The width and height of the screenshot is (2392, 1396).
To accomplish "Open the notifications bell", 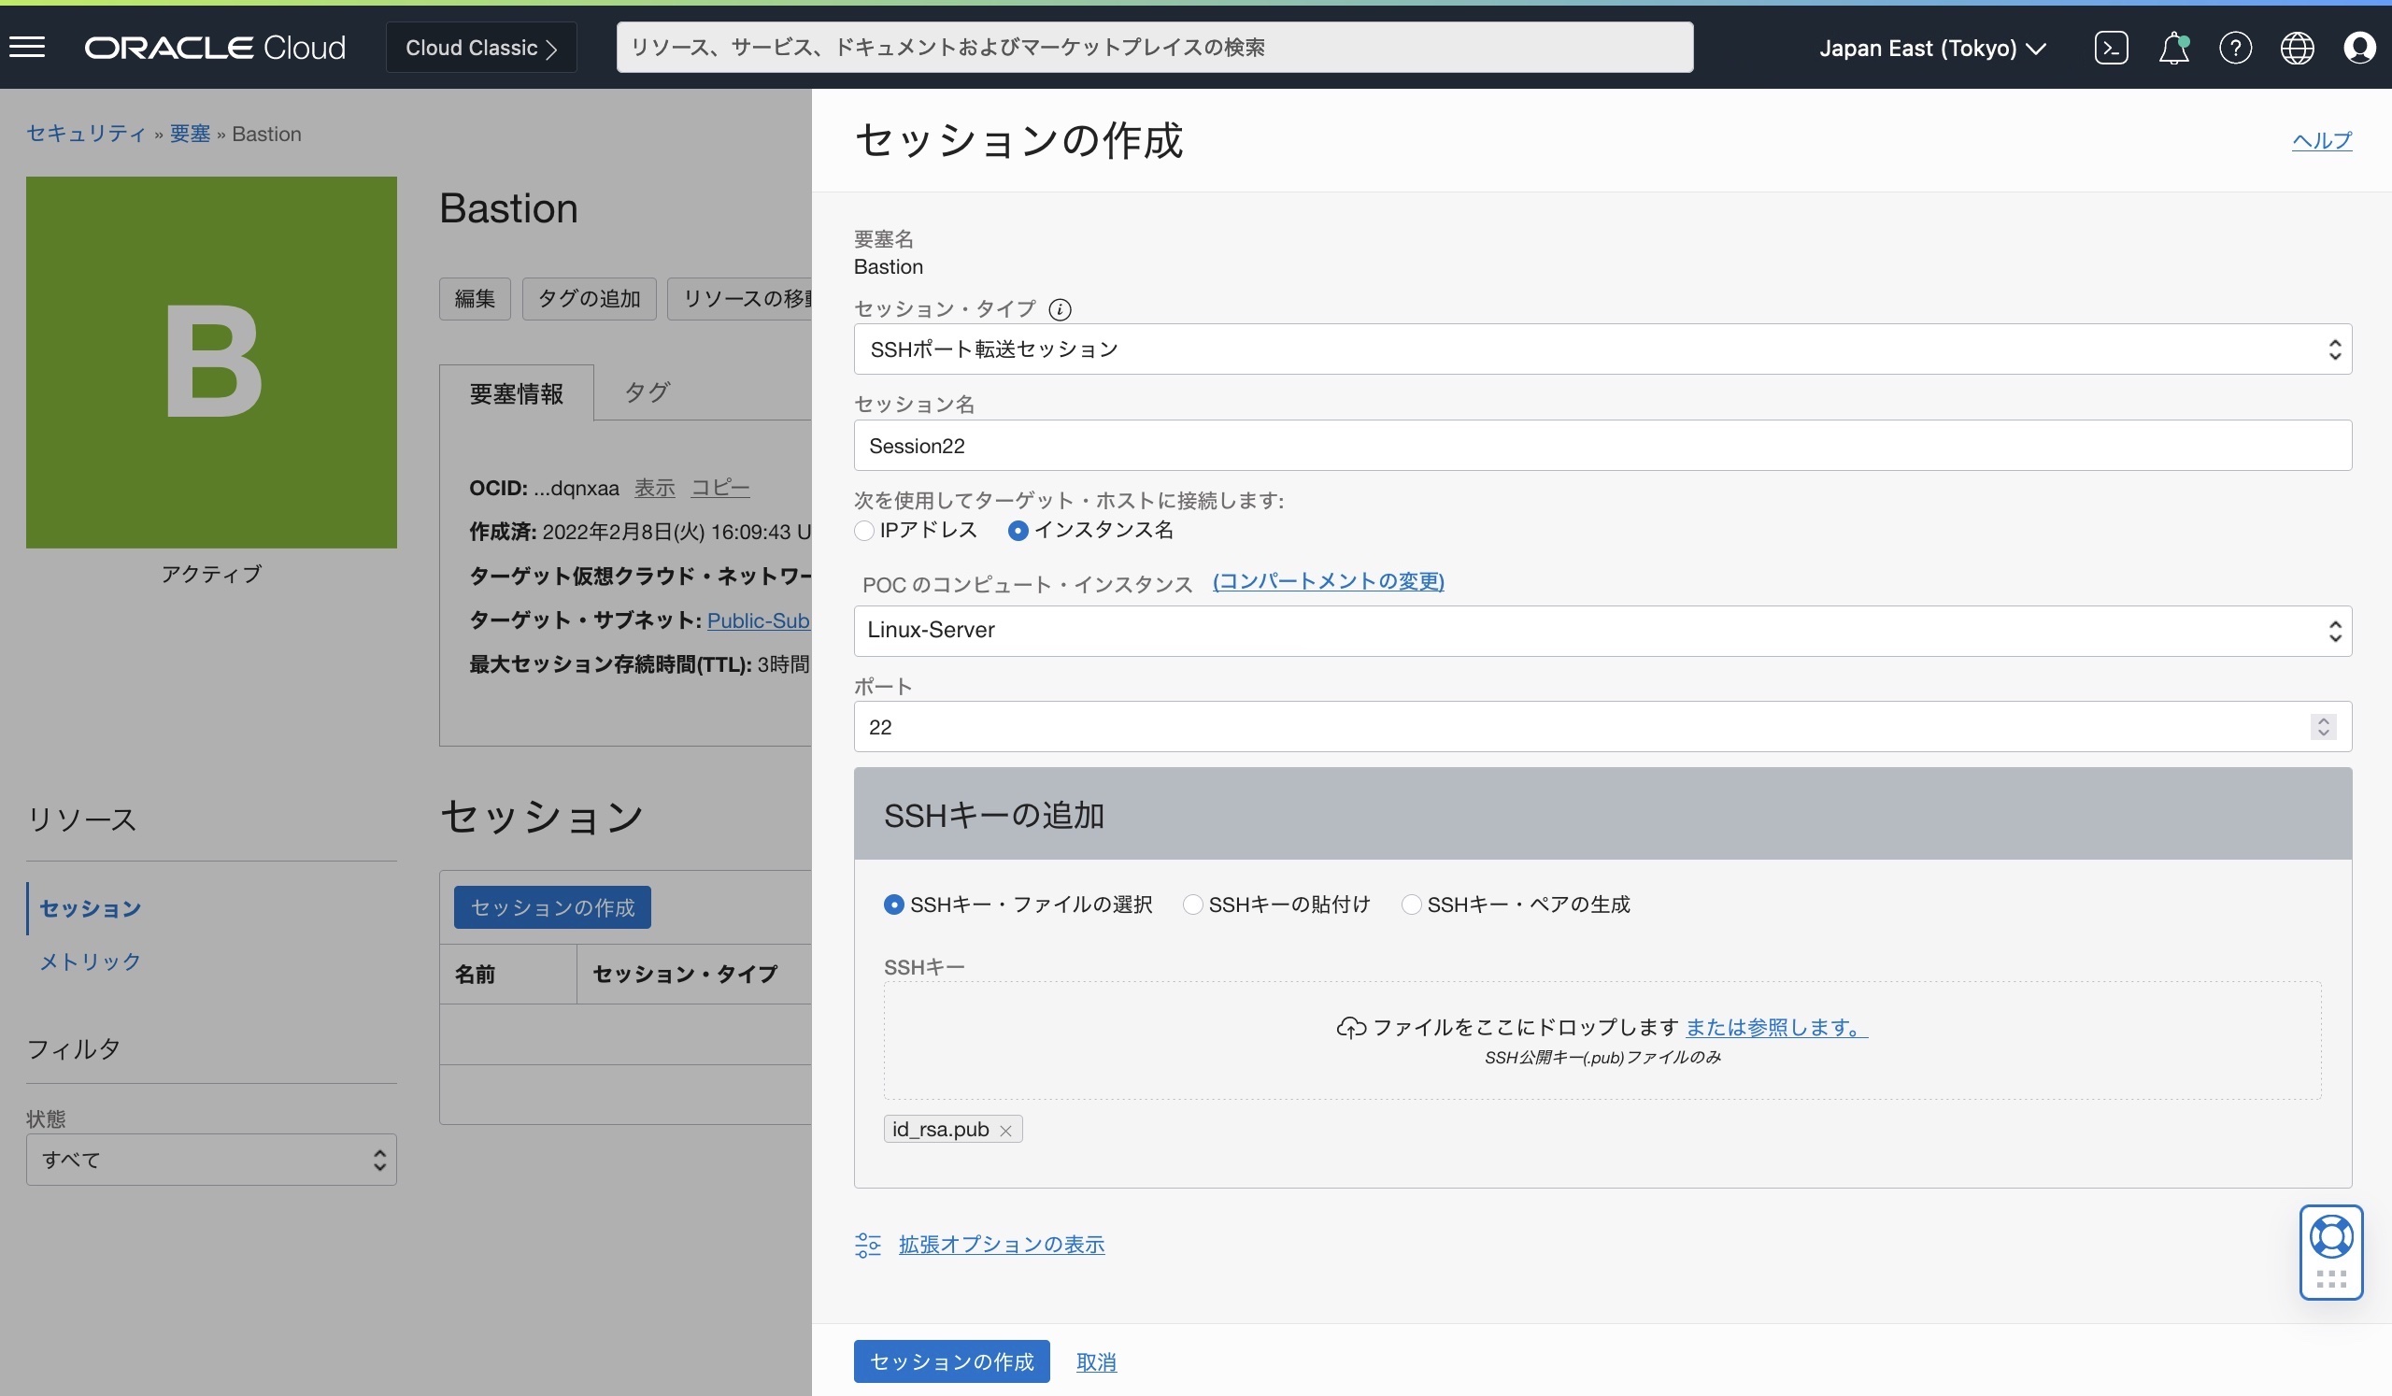I will point(2173,47).
